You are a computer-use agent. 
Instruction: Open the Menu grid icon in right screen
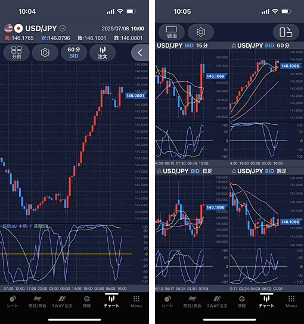coord(291,302)
